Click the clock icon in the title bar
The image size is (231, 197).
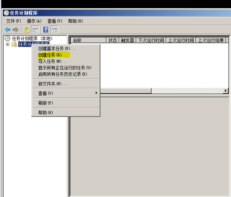pyautogui.click(x=6, y=13)
